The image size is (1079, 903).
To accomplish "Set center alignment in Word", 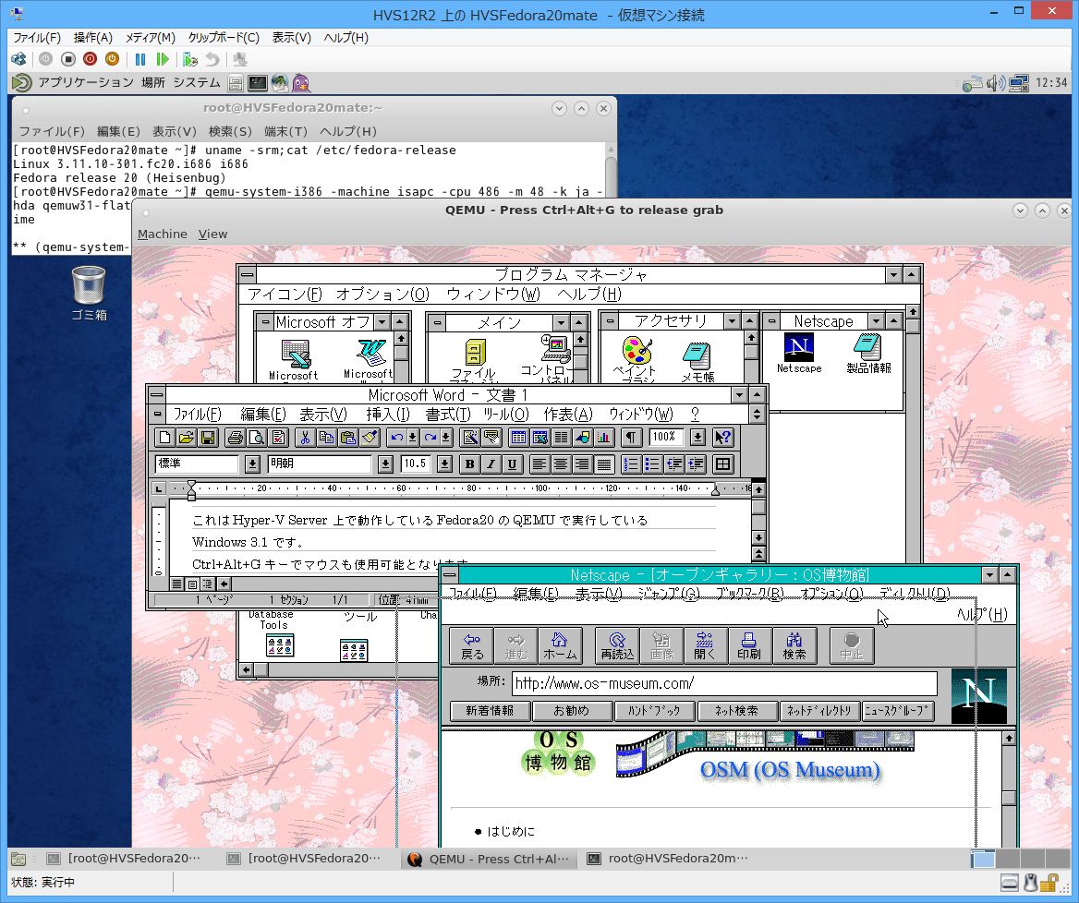I will click(561, 464).
